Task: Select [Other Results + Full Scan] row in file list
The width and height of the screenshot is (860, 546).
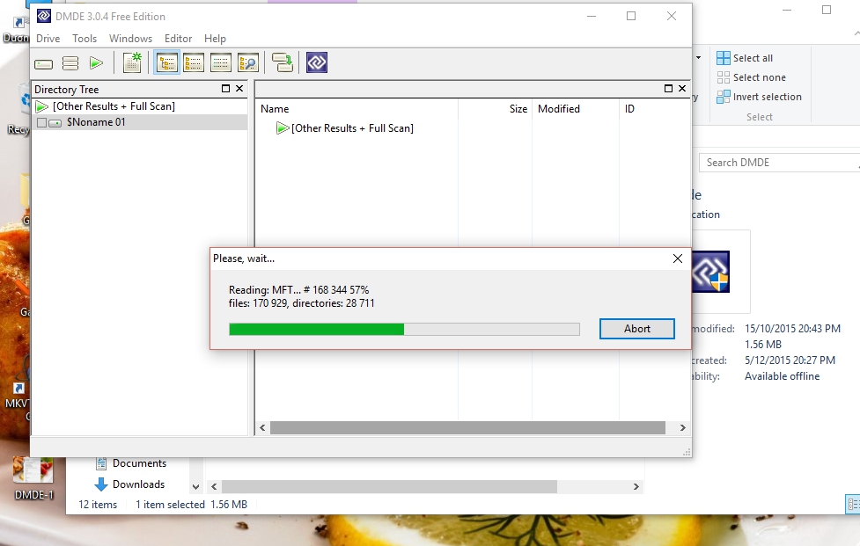Action: (x=352, y=128)
